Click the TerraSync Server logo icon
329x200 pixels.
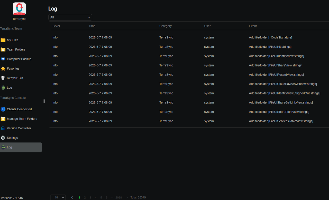click(x=19, y=9)
